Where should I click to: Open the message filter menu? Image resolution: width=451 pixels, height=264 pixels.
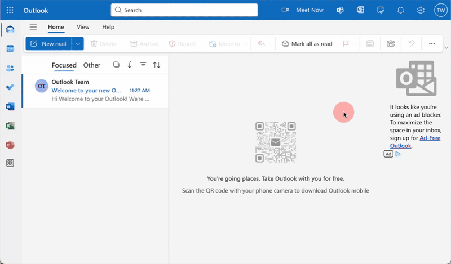coord(143,65)
